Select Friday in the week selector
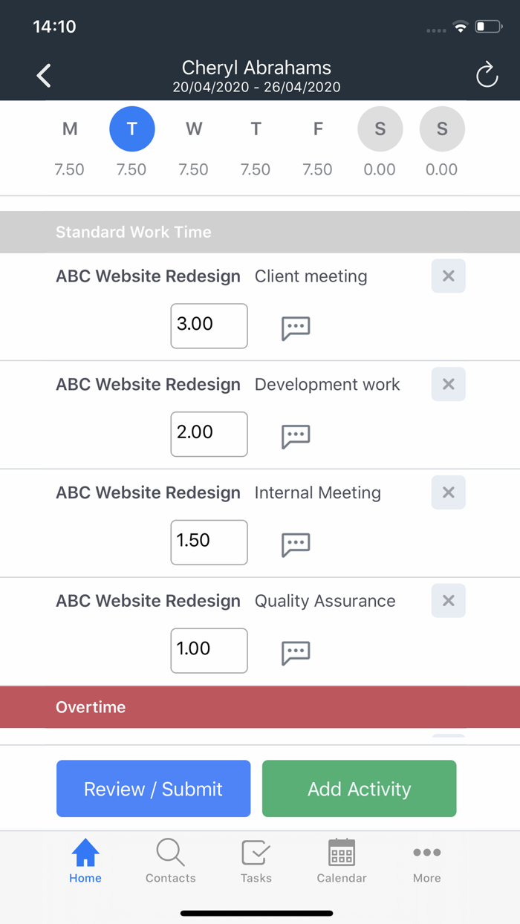The width and height of the screenshot is (520, 924). coord(318,129)
